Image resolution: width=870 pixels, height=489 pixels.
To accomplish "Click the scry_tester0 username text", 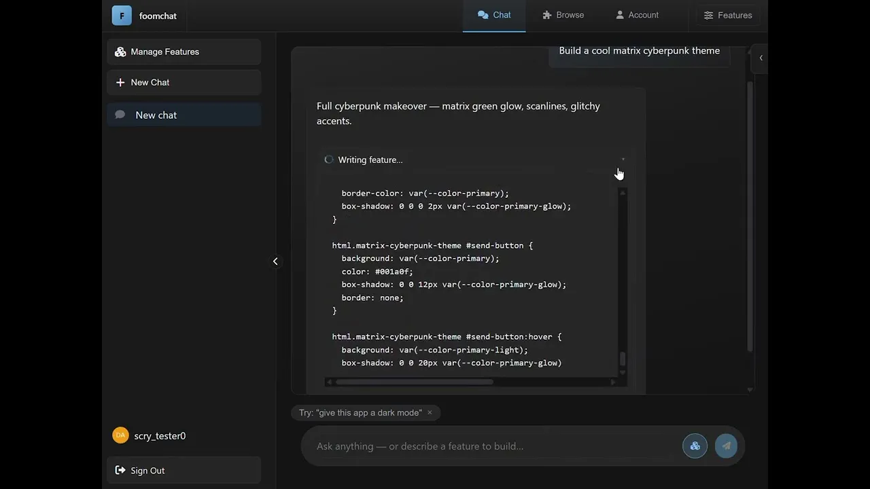I will pos(160,436).
